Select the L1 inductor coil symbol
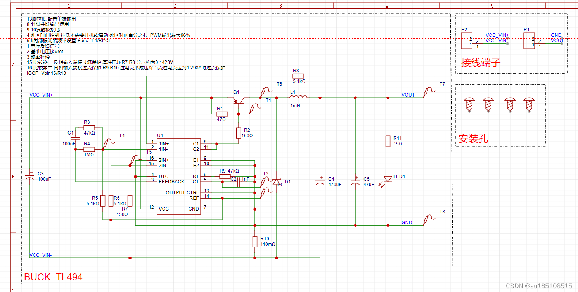The width and height of the screenshot is (578, 292). point(299,97)
